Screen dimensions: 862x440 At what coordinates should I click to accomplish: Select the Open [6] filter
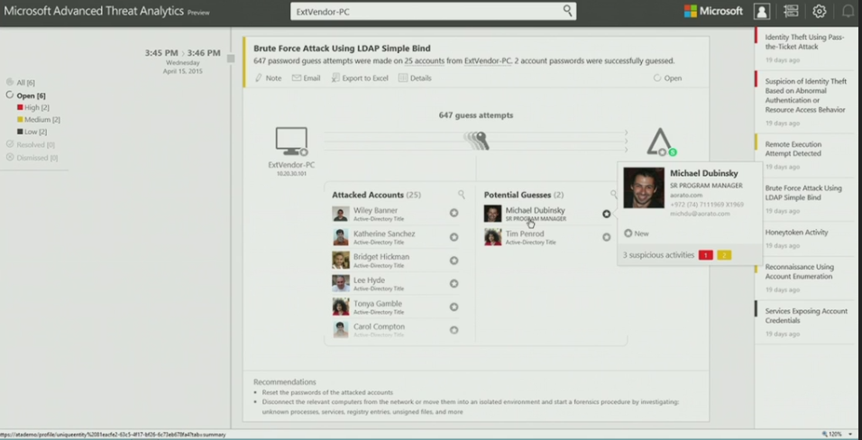pyautogui.click(x=26, y=96)
